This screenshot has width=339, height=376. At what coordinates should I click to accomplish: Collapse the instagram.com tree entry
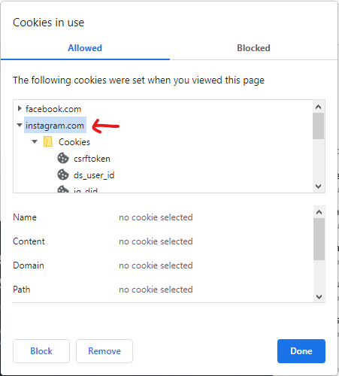click(20, 125)
